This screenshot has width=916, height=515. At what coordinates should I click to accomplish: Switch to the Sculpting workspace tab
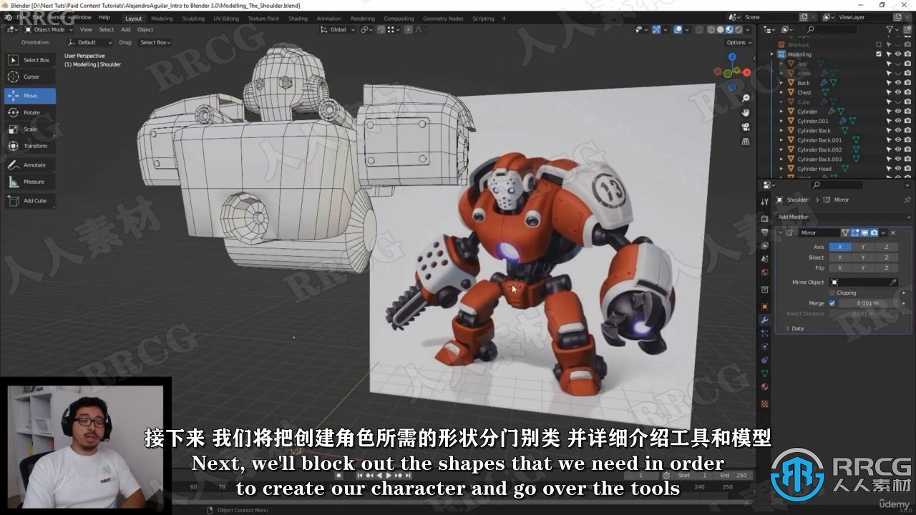[x=193, y=19]
